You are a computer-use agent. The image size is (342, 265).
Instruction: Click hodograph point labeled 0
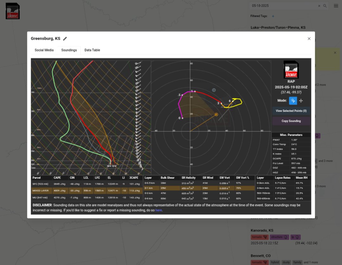[182, 118]
